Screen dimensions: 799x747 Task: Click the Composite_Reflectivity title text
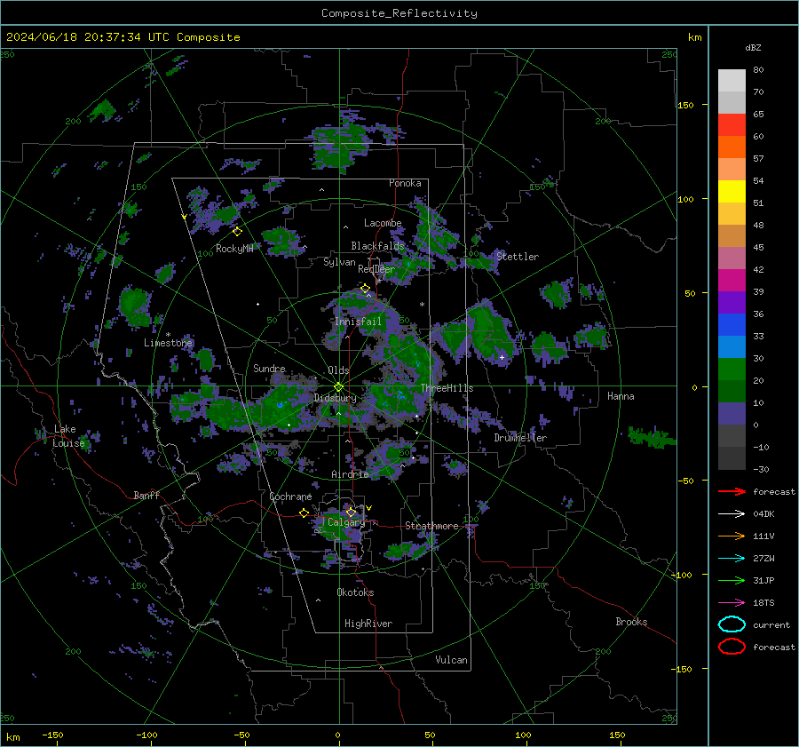399,13
